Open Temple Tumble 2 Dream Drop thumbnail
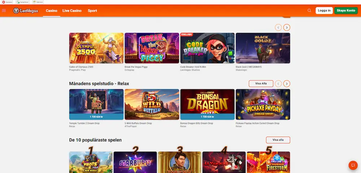361x173 pixels. tap(96, 104)
